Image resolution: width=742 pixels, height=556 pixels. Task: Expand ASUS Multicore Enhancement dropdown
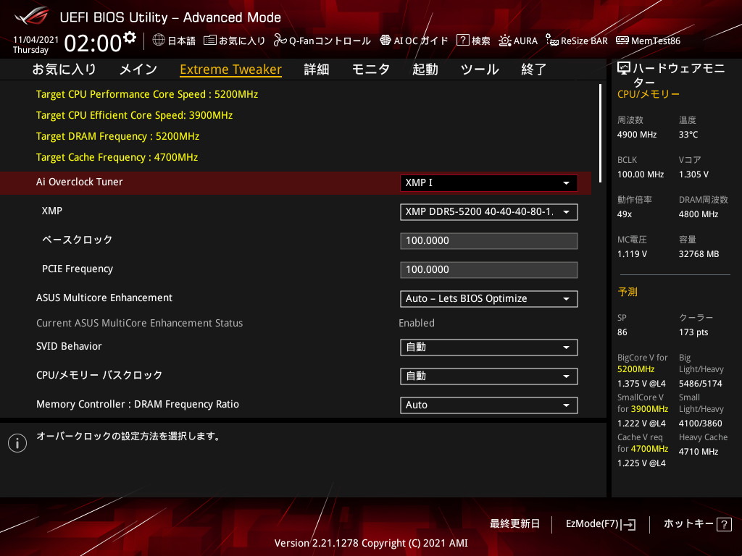click(x=488, y=299)
